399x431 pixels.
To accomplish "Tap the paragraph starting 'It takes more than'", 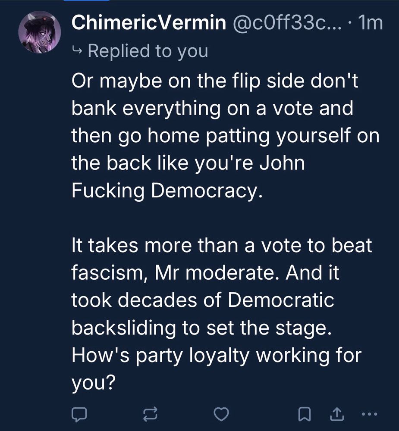I will pyautogui.click(x=222, y=246).
